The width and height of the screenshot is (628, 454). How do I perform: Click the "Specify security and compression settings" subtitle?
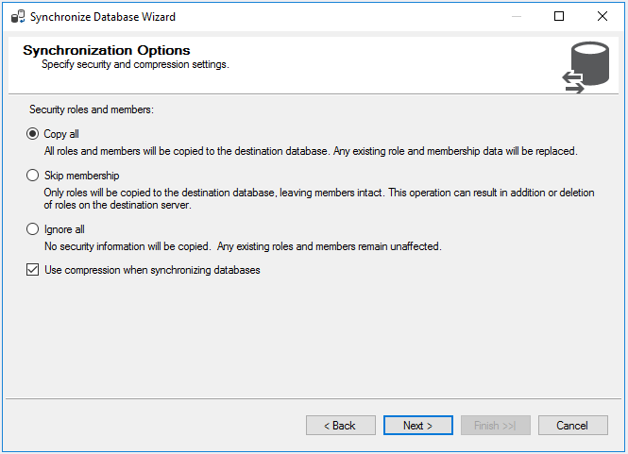pos(135,65)
